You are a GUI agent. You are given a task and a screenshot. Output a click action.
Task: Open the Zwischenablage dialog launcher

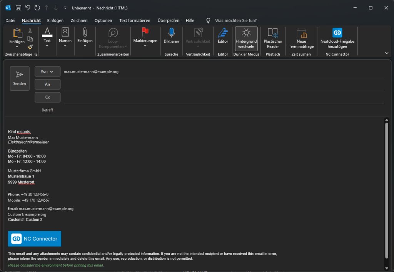tap(36, 54)
